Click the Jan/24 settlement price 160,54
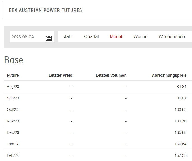Screen dimensions: 192x161 point(181,144)
